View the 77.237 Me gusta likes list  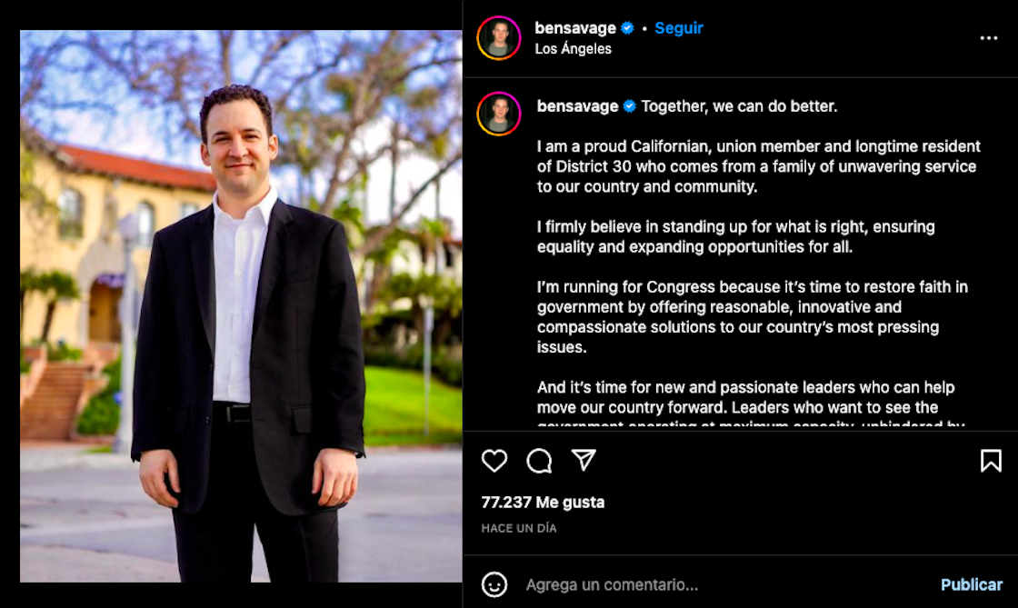click(543, 503)
